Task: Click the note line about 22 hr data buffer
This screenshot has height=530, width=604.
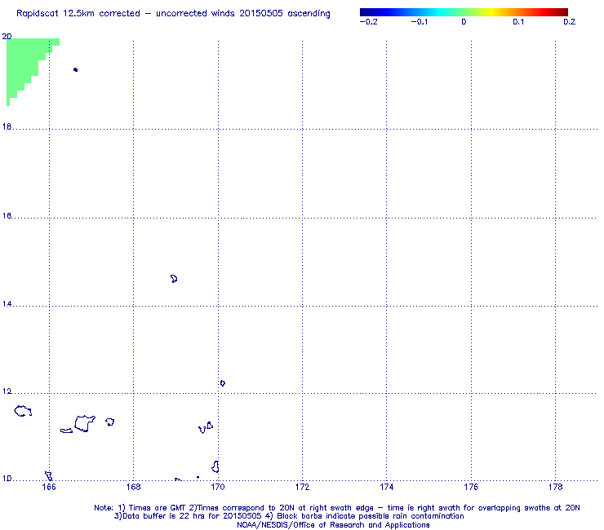Action: click(289, 516)
